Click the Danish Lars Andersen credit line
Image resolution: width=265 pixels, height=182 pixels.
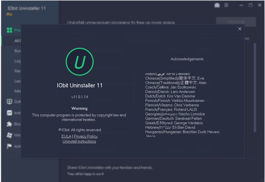point(170,92)
